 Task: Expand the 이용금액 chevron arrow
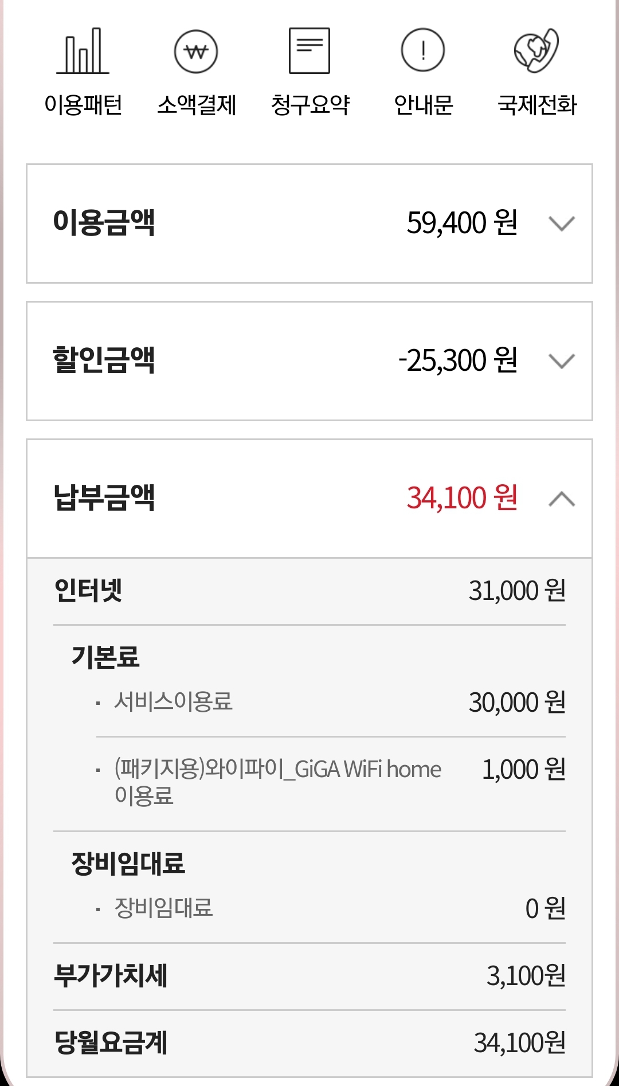pos(562,223)
